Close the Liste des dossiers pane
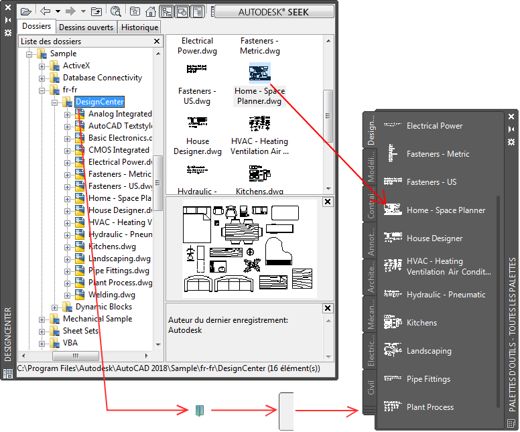Image resolution: width=520 pixels, height=432 pixels. coord(157,41)
